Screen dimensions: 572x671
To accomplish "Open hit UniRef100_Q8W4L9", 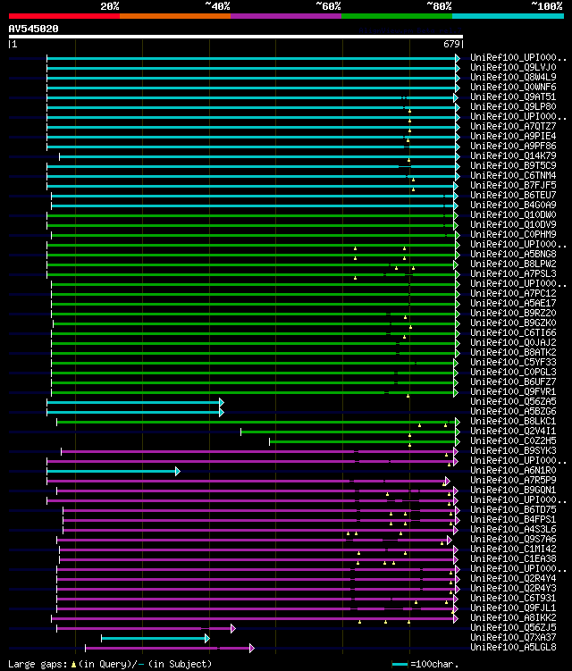I will click(x=513, y=77).
